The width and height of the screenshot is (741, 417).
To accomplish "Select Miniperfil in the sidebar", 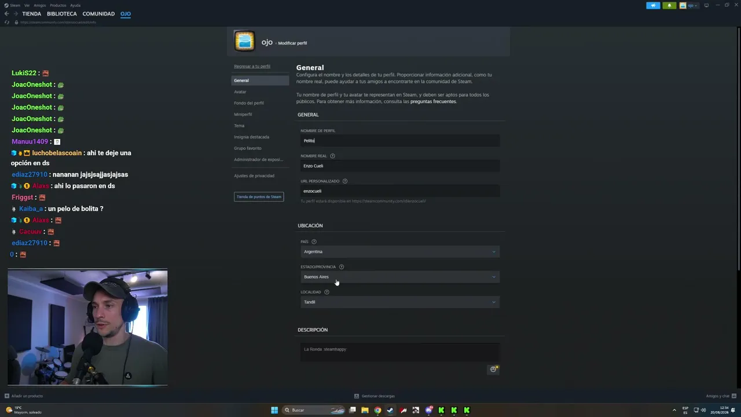I will [243, 114].
